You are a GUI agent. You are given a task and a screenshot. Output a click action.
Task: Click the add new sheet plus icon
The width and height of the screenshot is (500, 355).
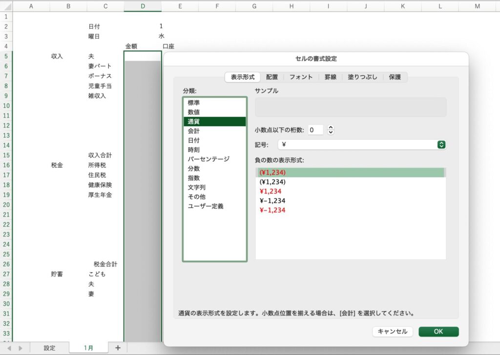[x=117, y=348]
